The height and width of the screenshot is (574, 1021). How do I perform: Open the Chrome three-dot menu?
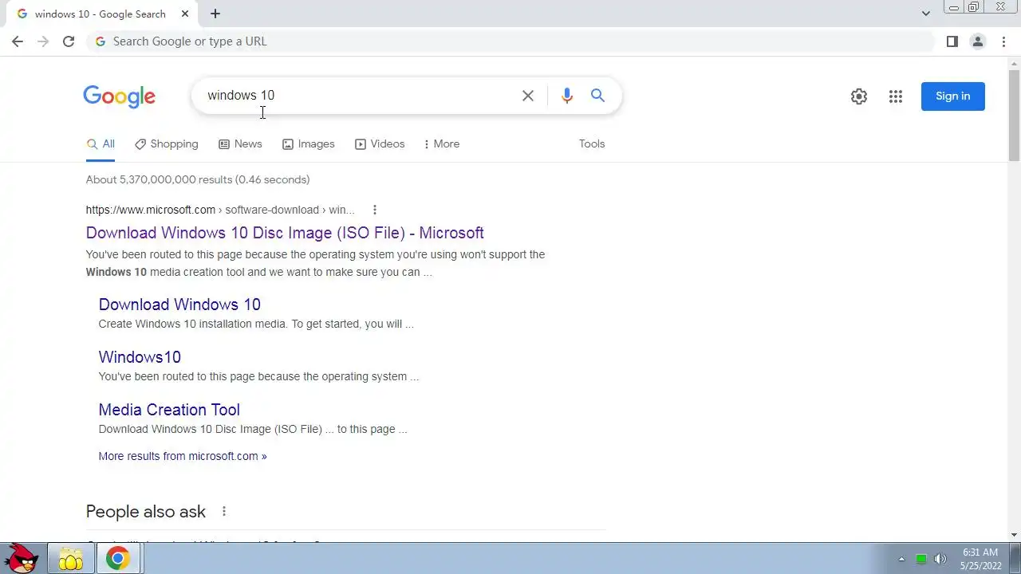pyautogui.click(x=1004, y=41)
